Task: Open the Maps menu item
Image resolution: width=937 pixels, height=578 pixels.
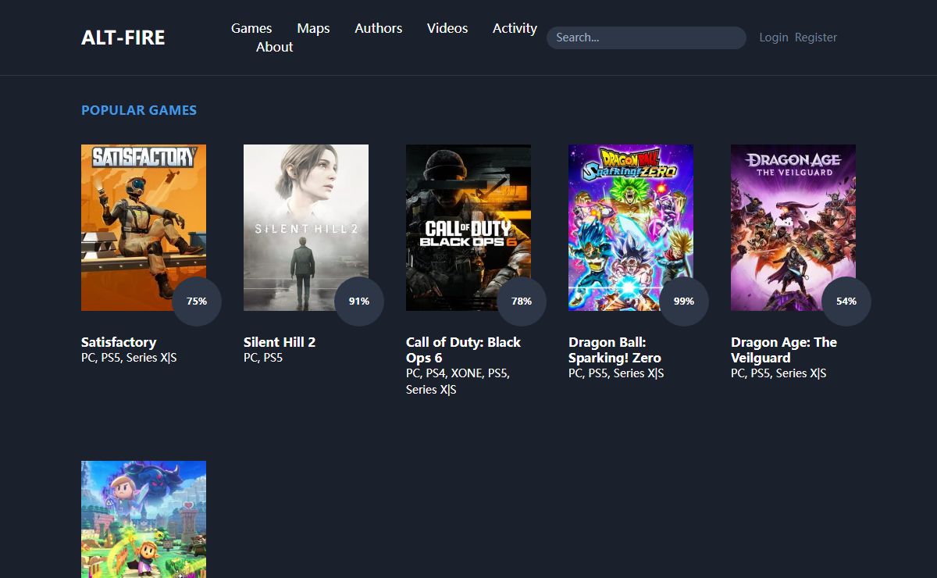Action: (313, 28)
